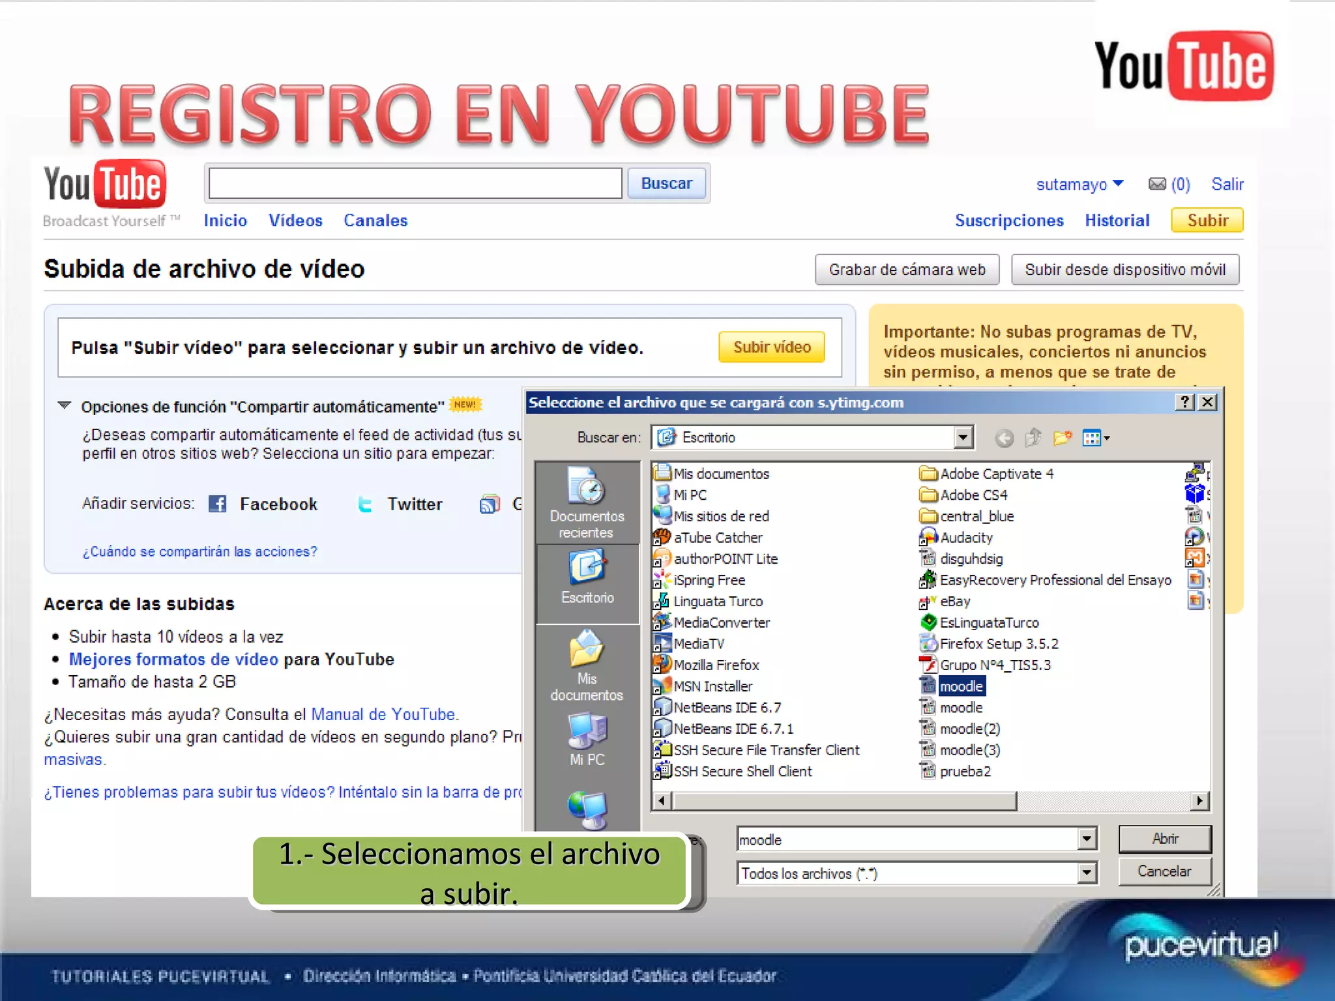This screenshot has width=1335, height=1001.
Task: Open the View menu icon in dialog
Action: 1095,438
